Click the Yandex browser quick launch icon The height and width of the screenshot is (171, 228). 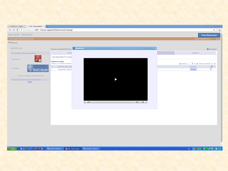[x=42, y=149]
